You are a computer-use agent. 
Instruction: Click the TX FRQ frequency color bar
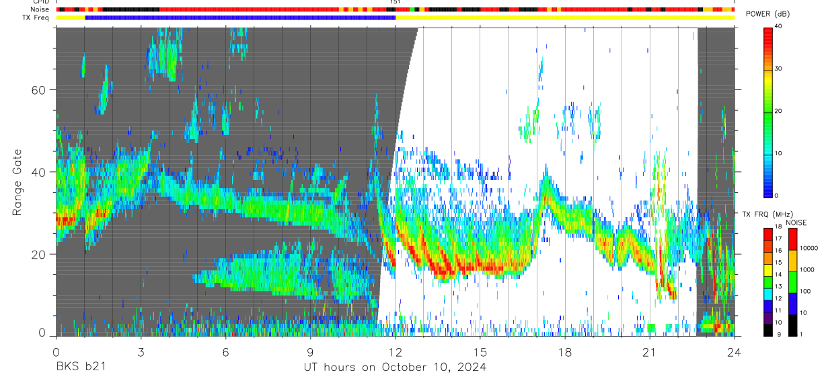(767, 282)
